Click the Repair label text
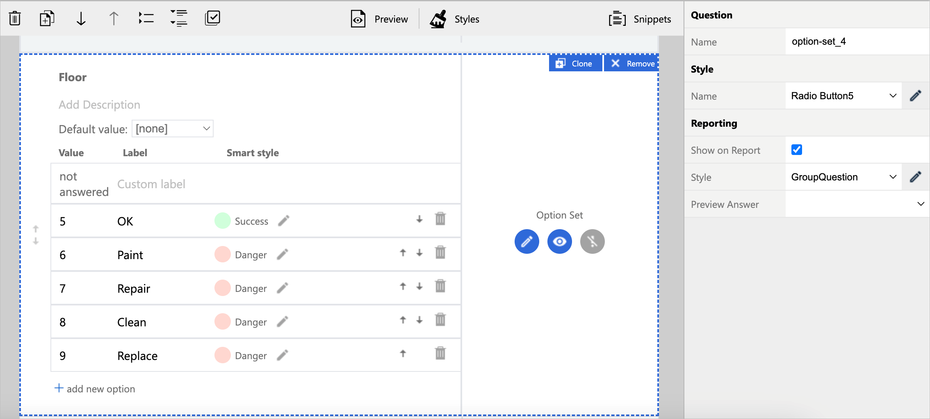The width and height of the screenshot is (930, 419). [x=134, y=289]
